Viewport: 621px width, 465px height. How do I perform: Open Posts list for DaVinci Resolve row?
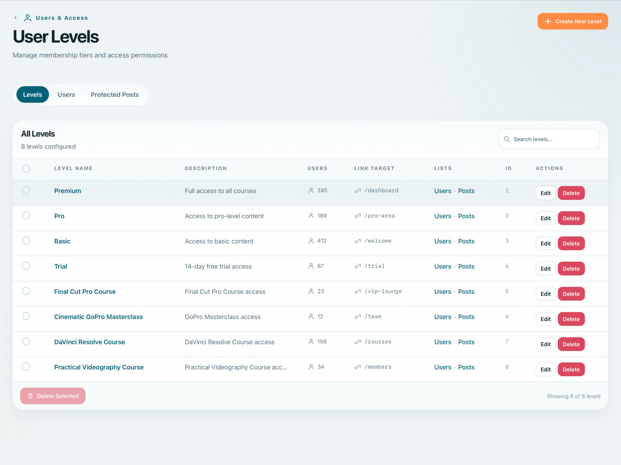pos(466,342)
